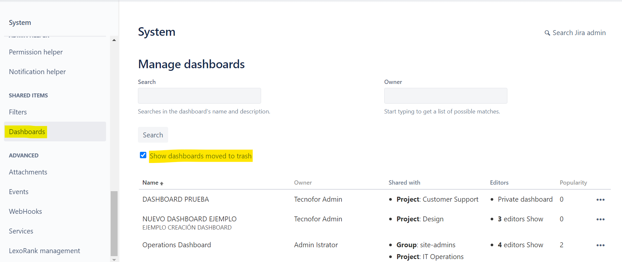Viewport: 622px width, 262px height.
Task: Open actions menu for NUEVO DASHBOARD EJEMPLO row
Action: pyautogui.click(x=600, y=219)
